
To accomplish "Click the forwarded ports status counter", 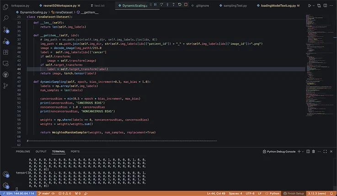I will click(x=78, y=193).
